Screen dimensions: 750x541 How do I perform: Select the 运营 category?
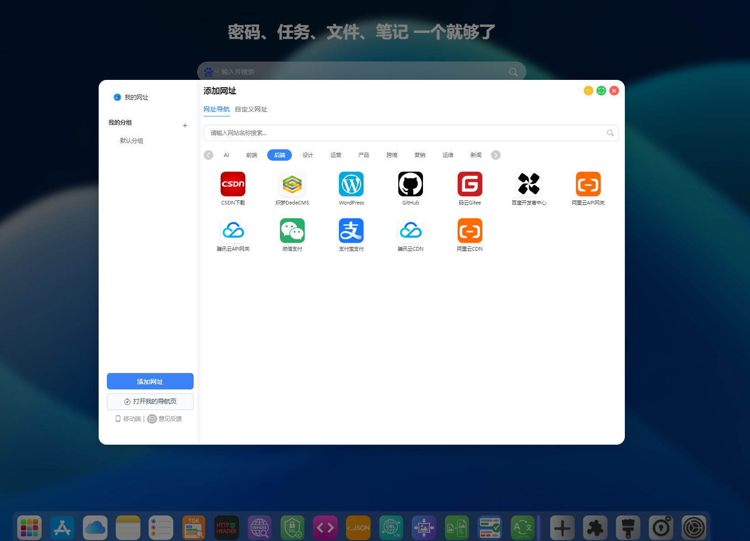pos(336,155)
